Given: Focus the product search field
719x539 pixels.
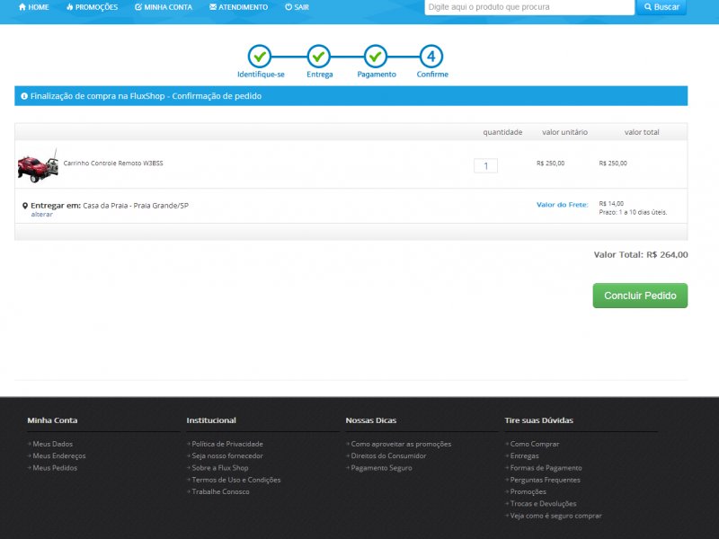Looking at the screenshot, I should coord(529,7).
